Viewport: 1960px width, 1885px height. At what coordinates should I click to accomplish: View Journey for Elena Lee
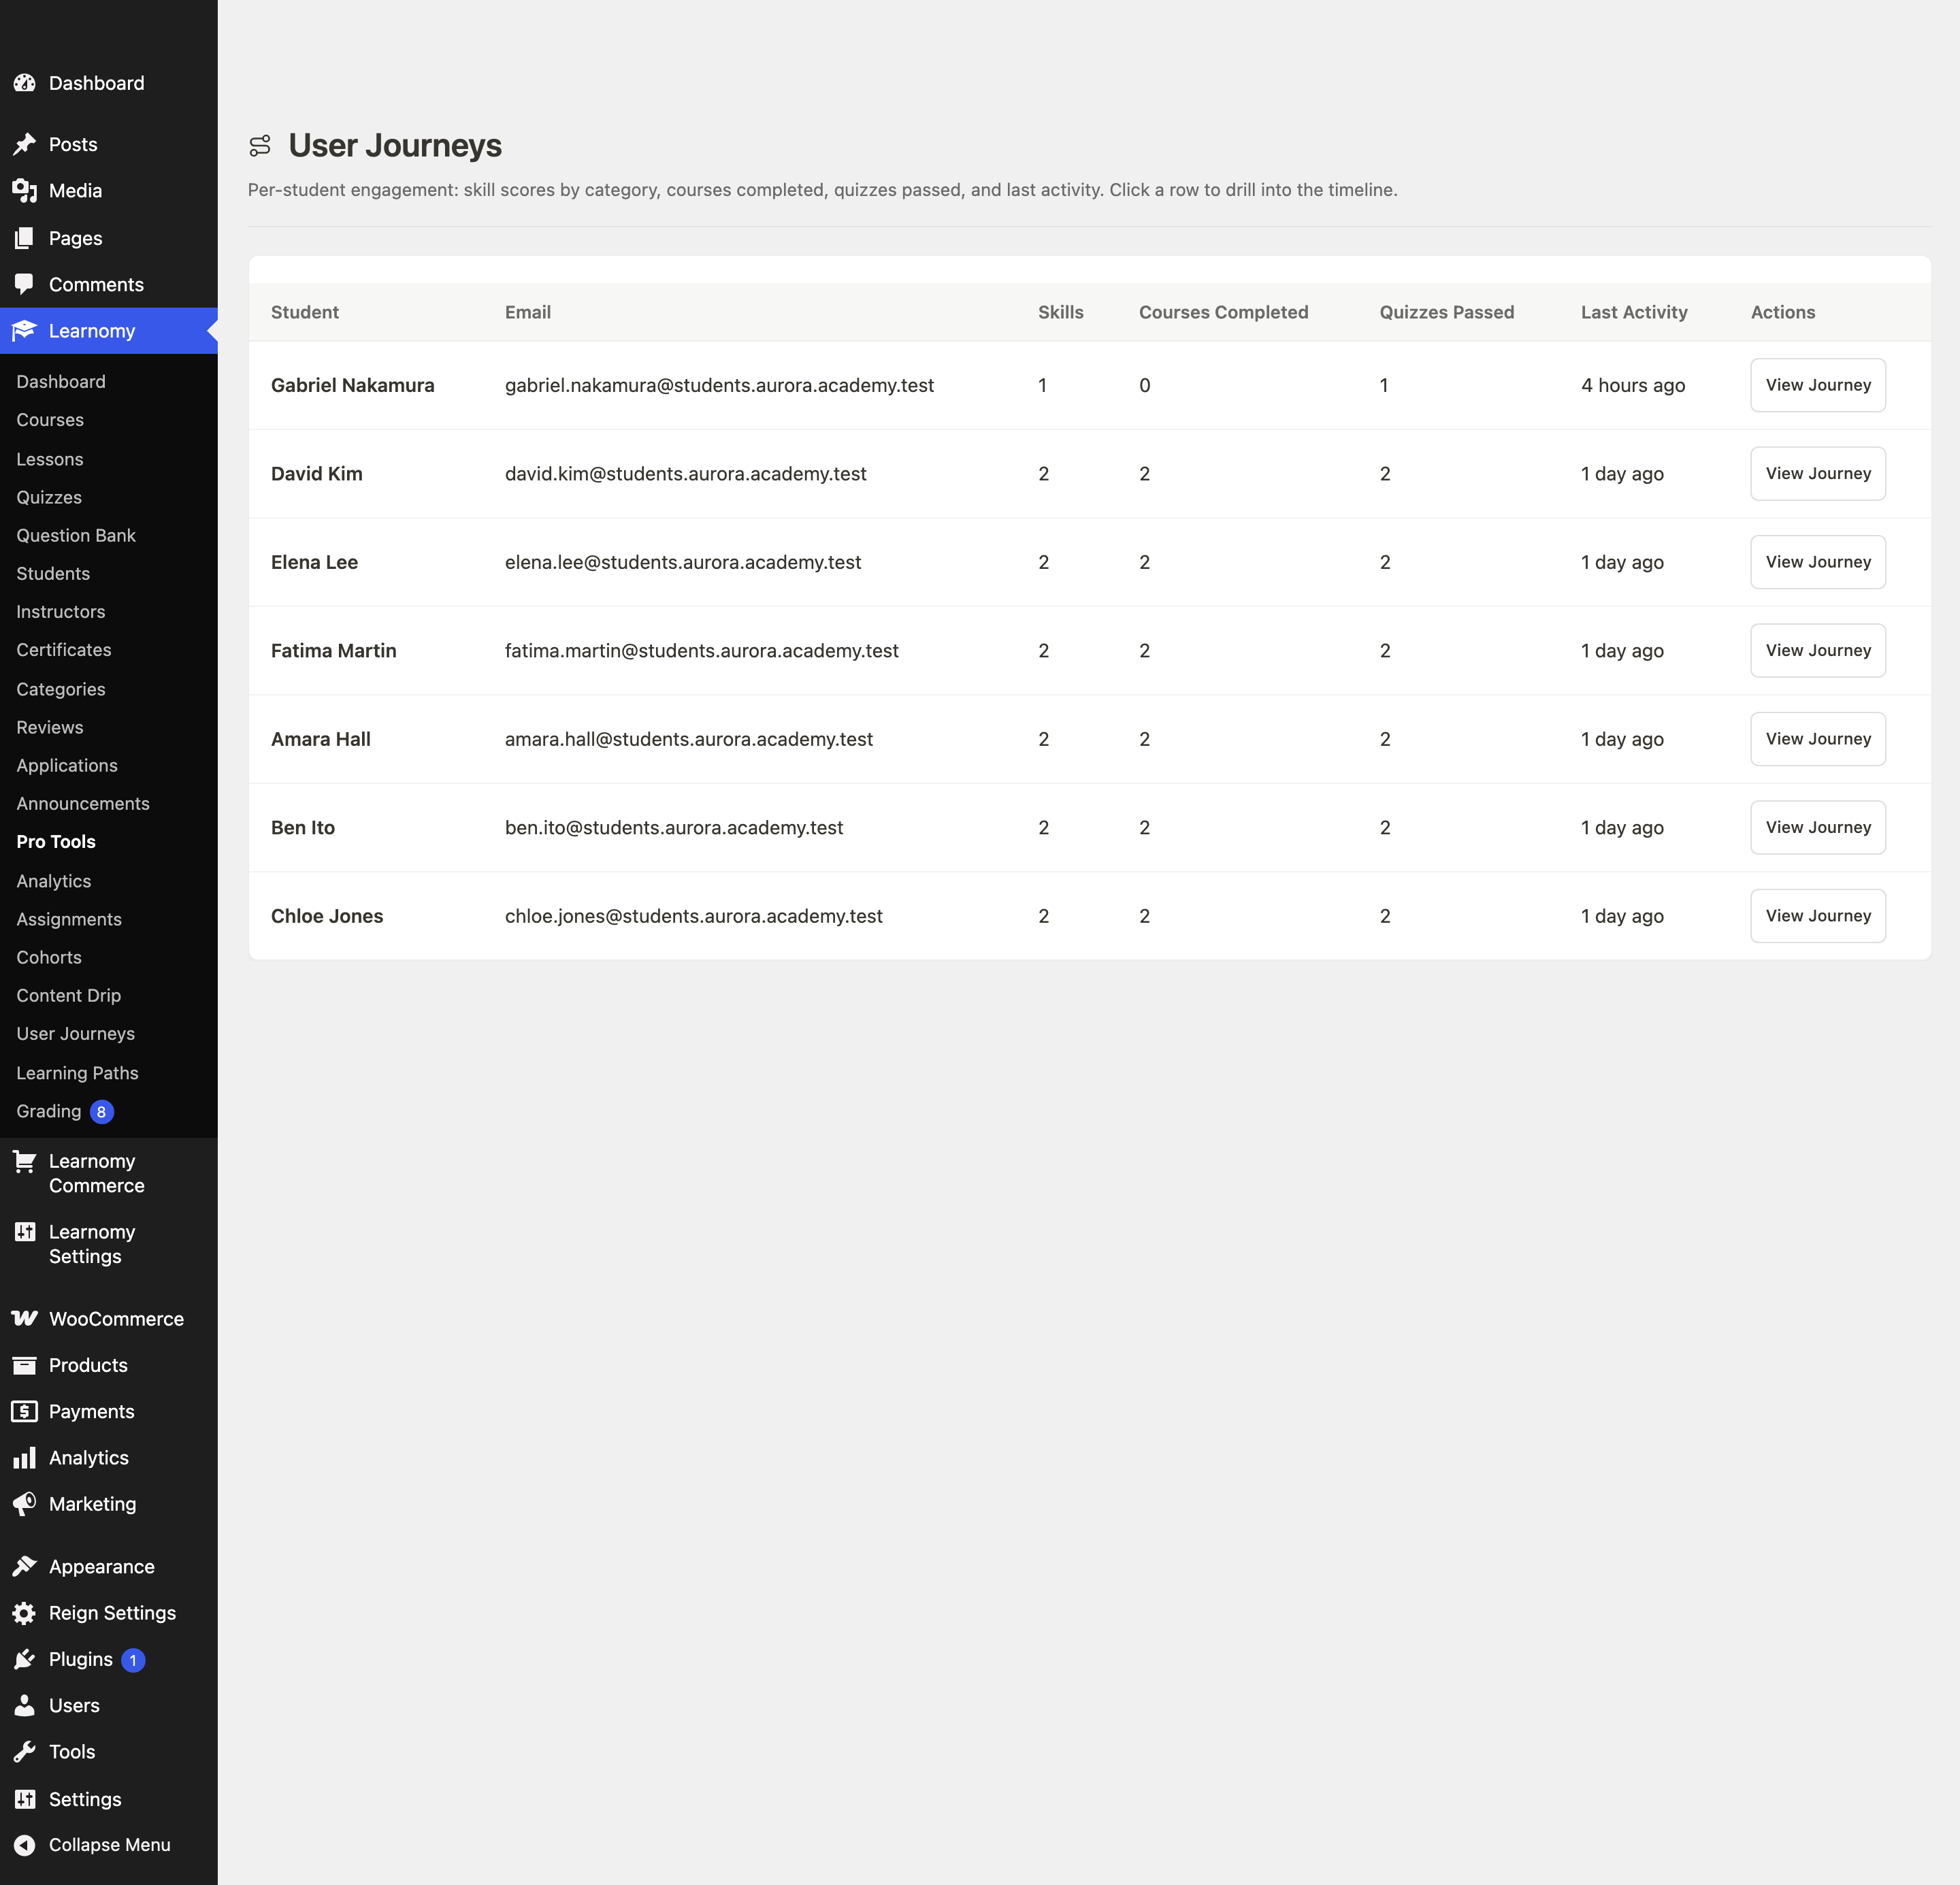click(x=1818, y=562)
